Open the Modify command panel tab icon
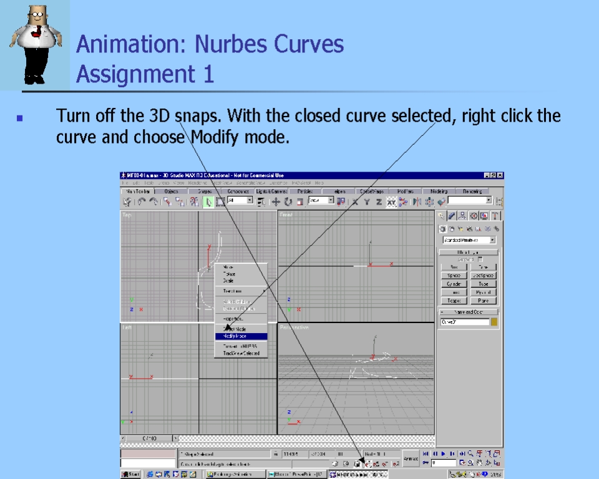This screenshot has height=479, width=599. [452, 216]
